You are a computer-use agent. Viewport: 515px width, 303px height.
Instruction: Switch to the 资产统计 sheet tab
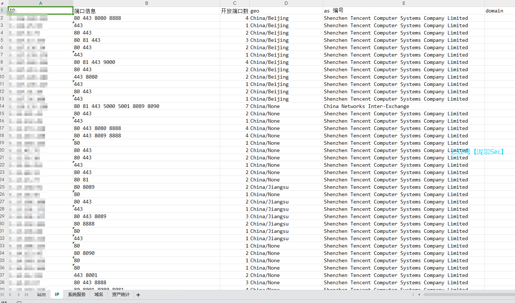(121, 295)
